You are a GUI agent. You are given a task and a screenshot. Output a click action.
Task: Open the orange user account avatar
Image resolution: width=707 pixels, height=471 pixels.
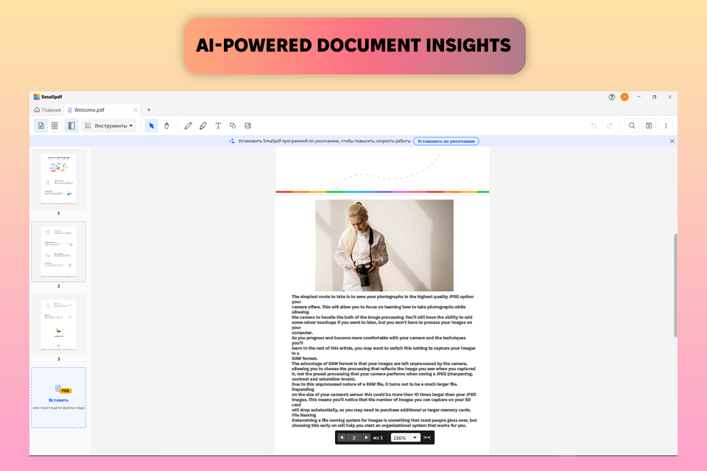(x=625, y=97)
